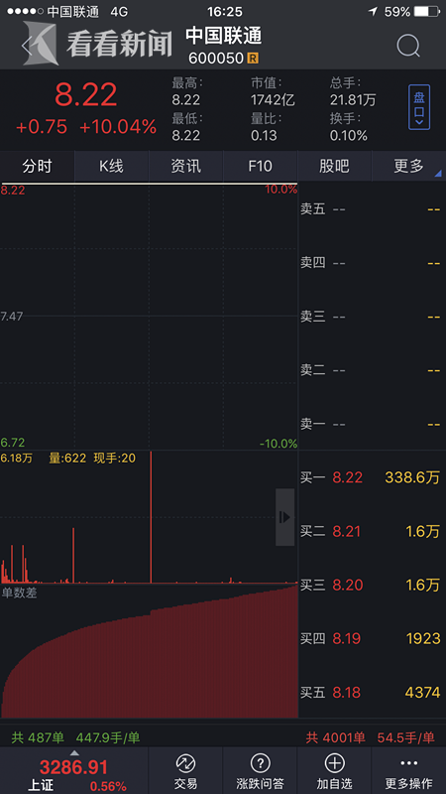
Task: Select the 卖四 ask row
Action: coord(372,263)
